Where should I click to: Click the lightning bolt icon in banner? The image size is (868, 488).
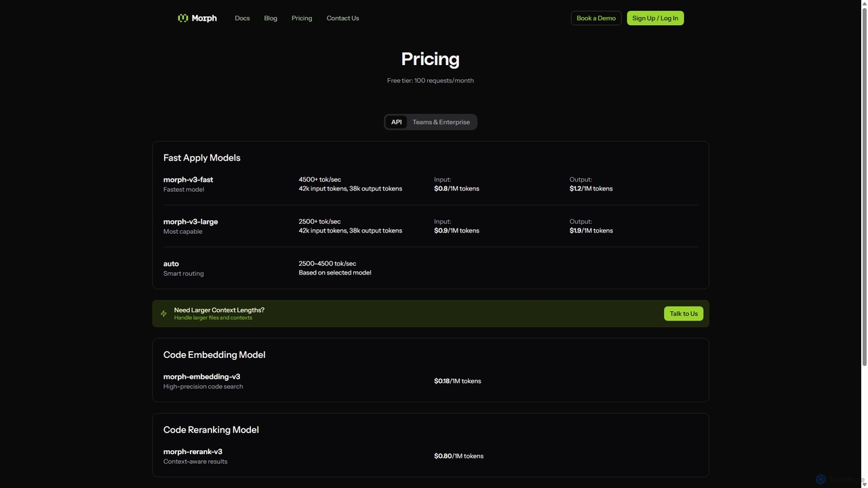tap(163, 314)
